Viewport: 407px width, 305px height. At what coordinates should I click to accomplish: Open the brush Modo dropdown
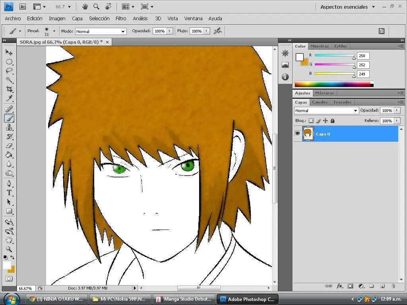[101, 31]
